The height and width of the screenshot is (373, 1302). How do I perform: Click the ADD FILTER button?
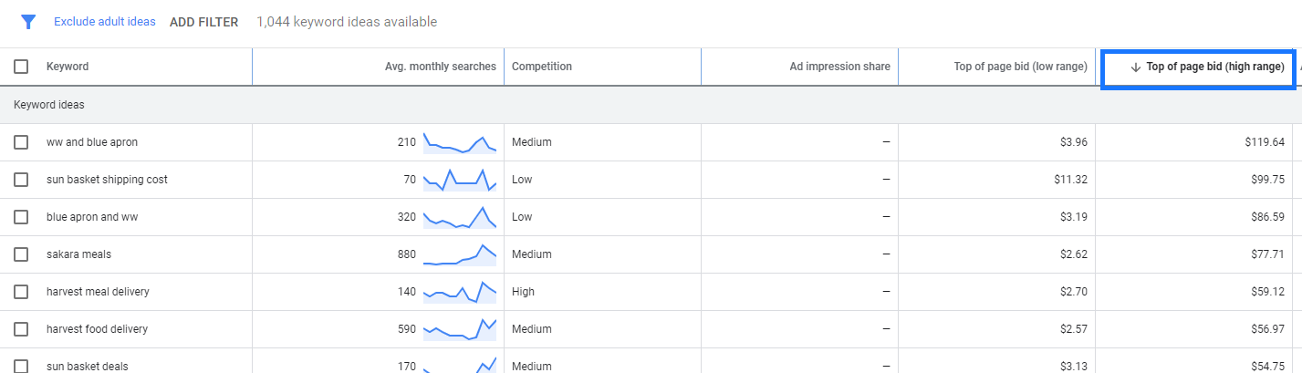[203, 22]
